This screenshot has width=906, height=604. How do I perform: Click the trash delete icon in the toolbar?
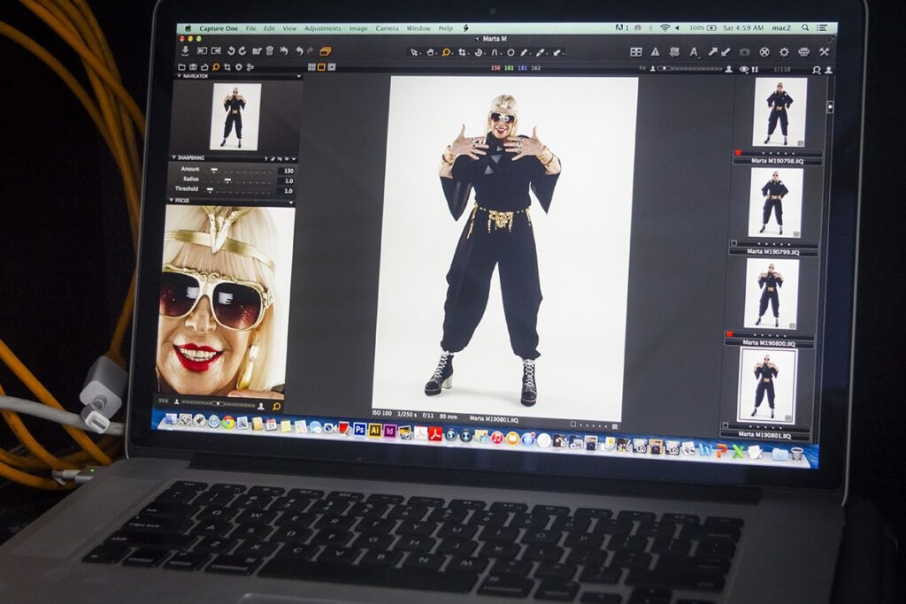(270, 51)
